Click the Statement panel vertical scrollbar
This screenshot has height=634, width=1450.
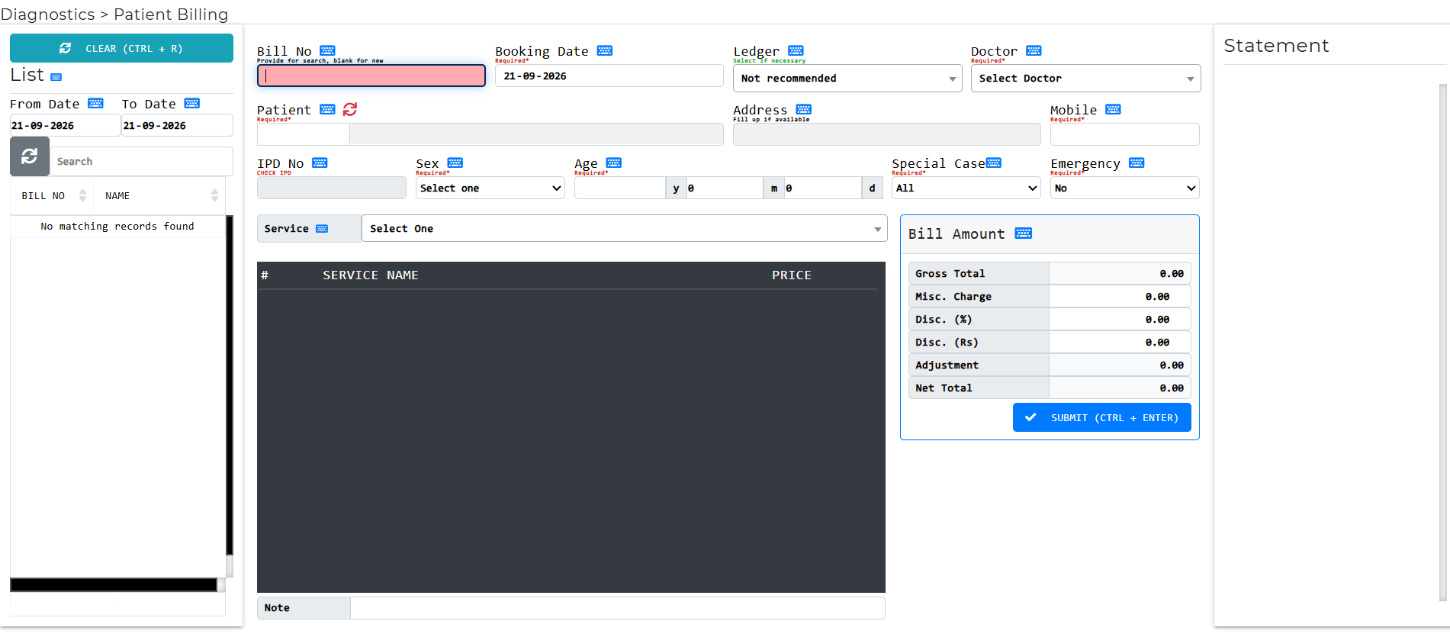[1442, 343]
